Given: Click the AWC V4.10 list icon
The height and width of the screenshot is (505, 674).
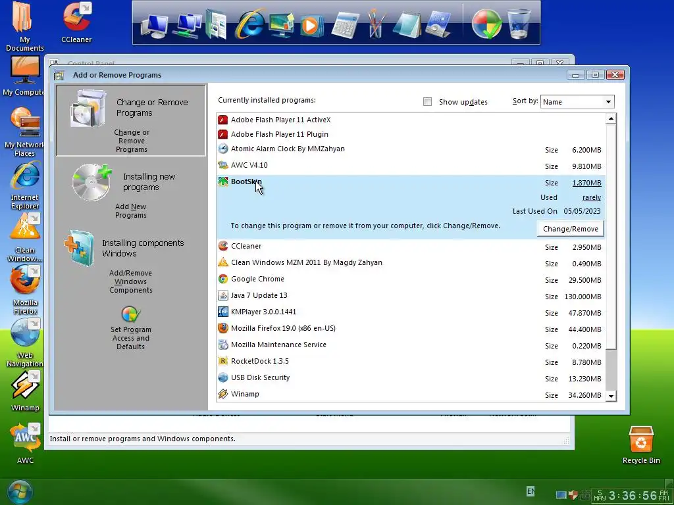Looking at the screenshot, I should pyautogui.click(x=222, y=165).
